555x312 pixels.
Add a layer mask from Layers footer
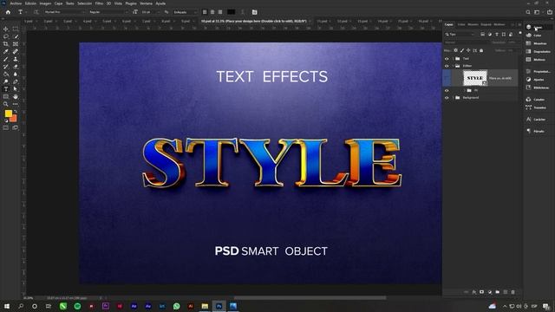click(x=482, y=292)
